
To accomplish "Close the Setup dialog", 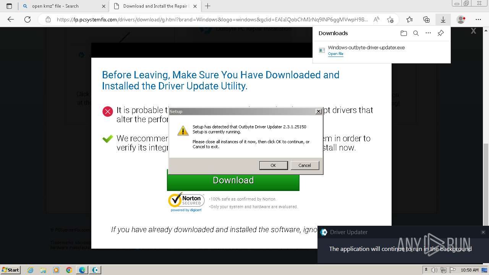I will point(318,112).
